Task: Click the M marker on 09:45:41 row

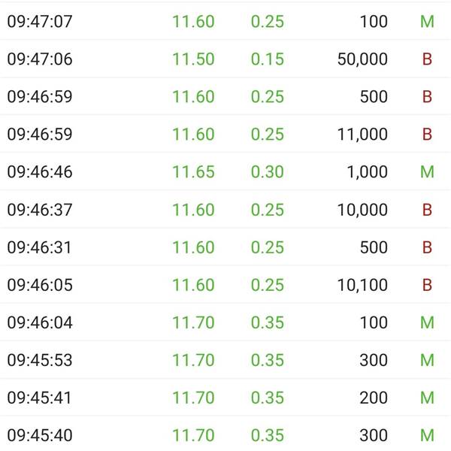Action: click(x=427, y=398)
